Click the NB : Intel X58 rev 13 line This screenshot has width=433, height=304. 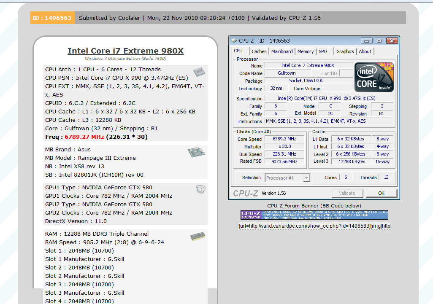tap(75, 167)
